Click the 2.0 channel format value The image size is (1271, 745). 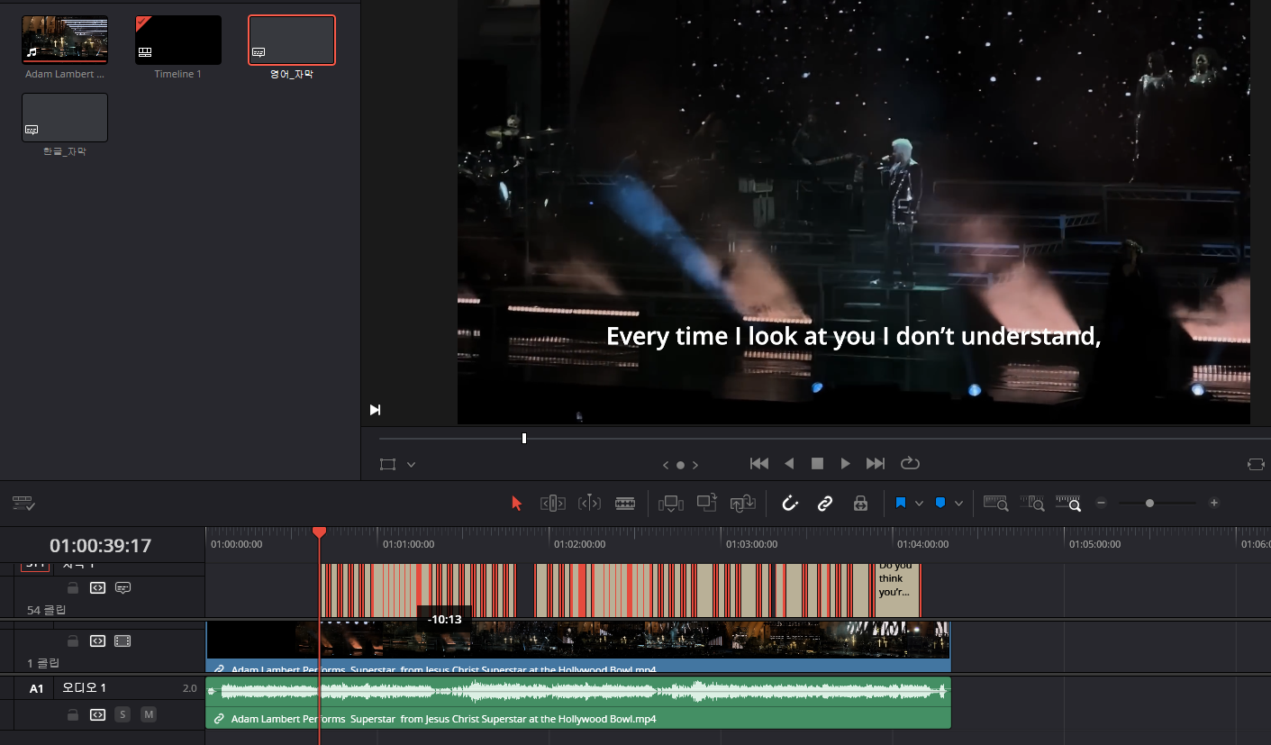pyautogui.click(x=189, y=688)
